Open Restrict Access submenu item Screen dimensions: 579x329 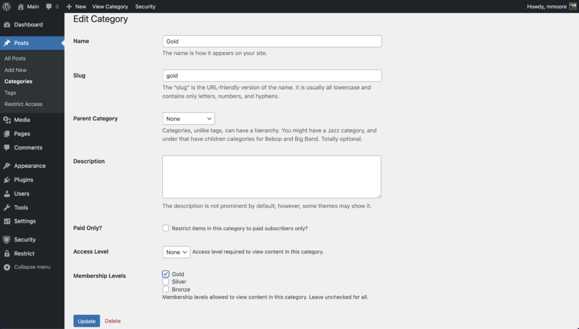(23, 104)
